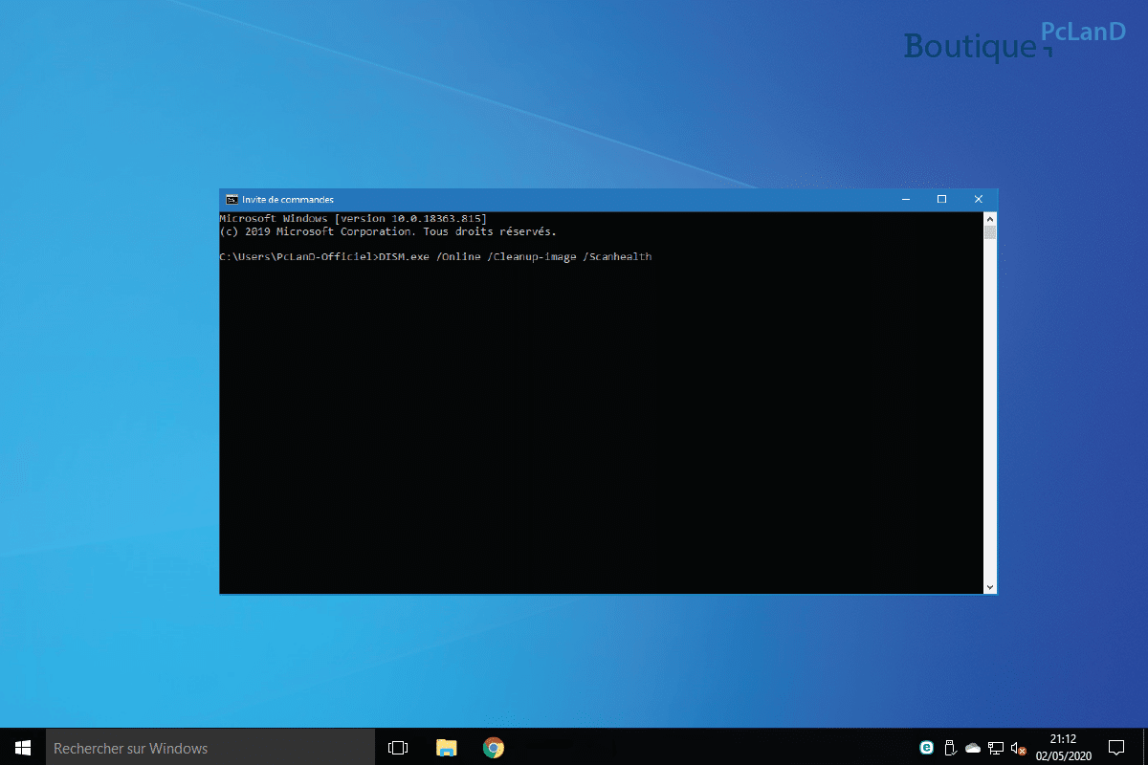1148x765 pixels.
Task: Open Google Chrome from the taskbar
Action: pyautogui.click(x=494, y=747)
